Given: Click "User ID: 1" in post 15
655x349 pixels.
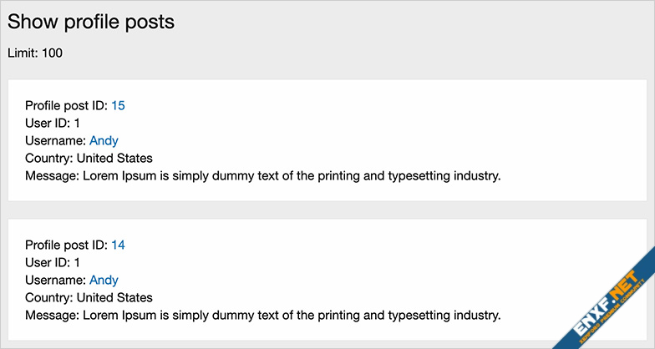Looking at the screenshot, I should (53, 123).
